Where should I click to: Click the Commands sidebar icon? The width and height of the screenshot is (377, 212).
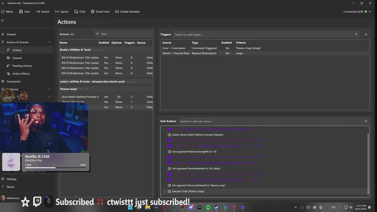(3, 82)
